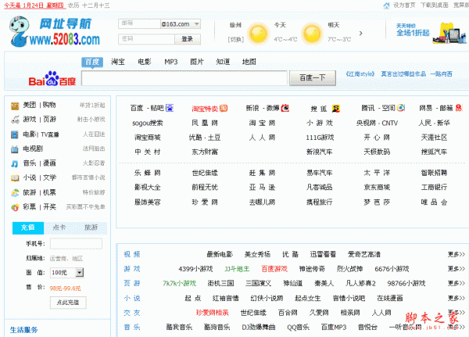The image size is (469, 337).
Task: Click the 旅游 sidebar icon
Action: (x=15, y=193)
